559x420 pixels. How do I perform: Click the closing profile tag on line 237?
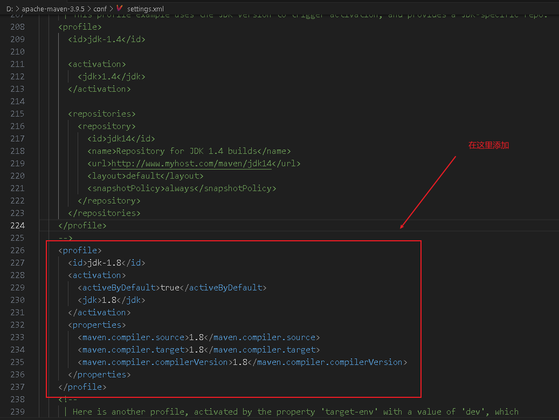(x=82, y=387)
